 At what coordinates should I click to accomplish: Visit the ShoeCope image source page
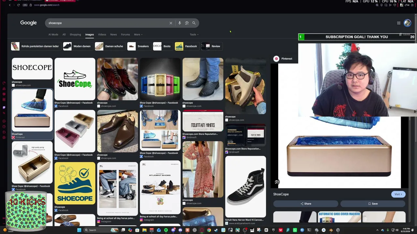398,194
